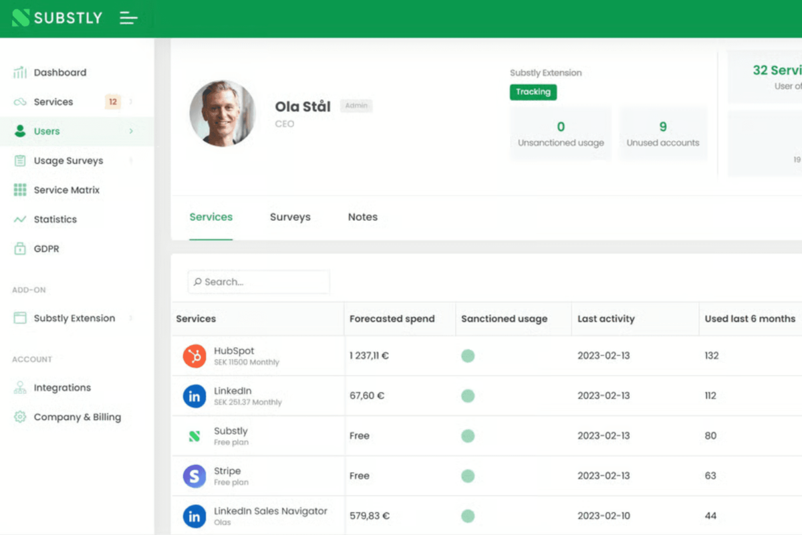Screen dimensions: 802x535
Task: Click the Services search field
Action: 259,282
